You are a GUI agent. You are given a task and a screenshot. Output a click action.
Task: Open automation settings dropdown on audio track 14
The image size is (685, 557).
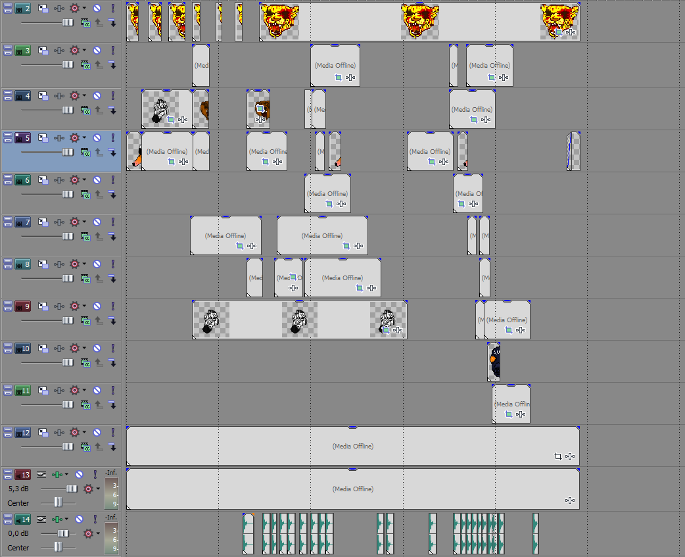pos(98,534)
